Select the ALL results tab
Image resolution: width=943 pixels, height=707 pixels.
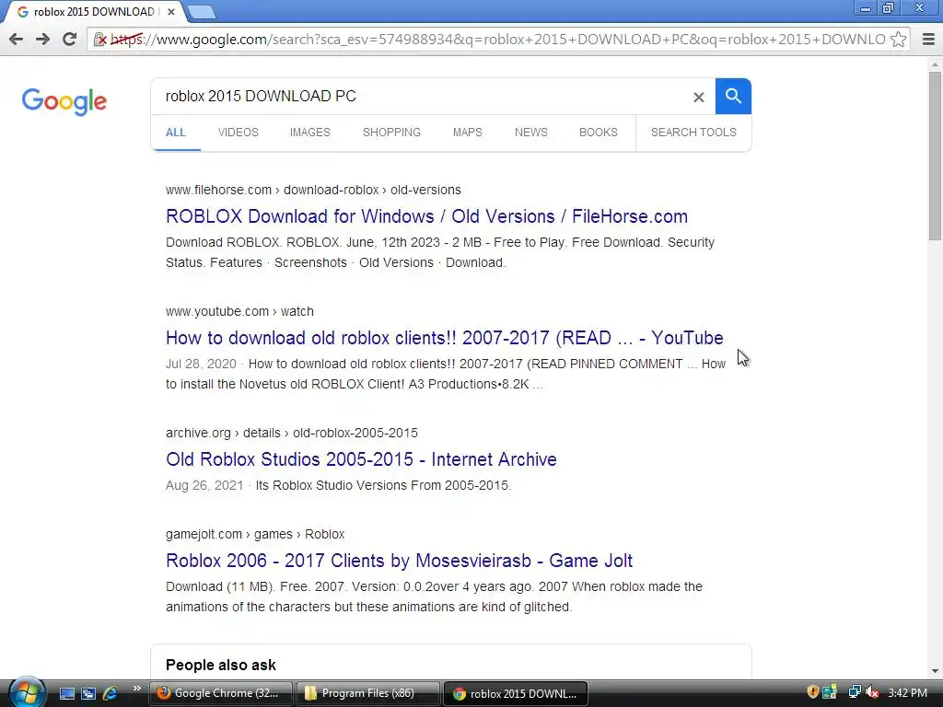[x=176, y=133]
